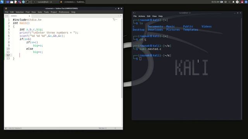Open the Project menu in Sublime Text

tap(54, 12)
